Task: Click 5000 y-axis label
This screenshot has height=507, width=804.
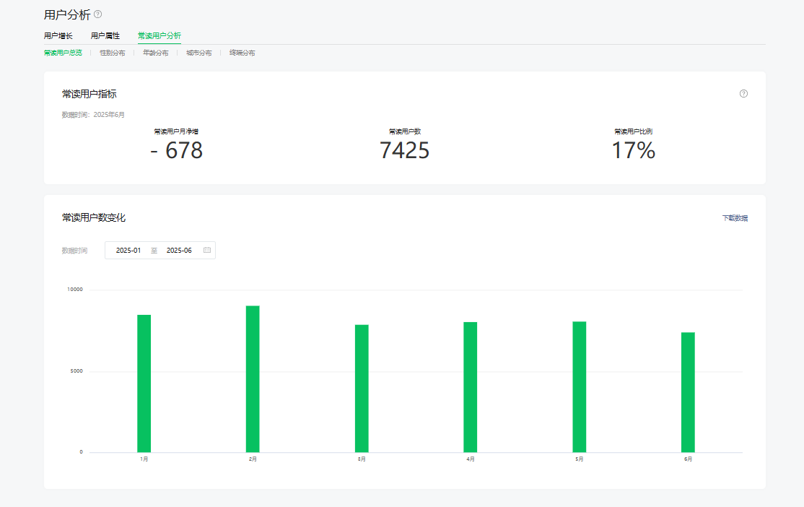Action: tap(77, 371)
